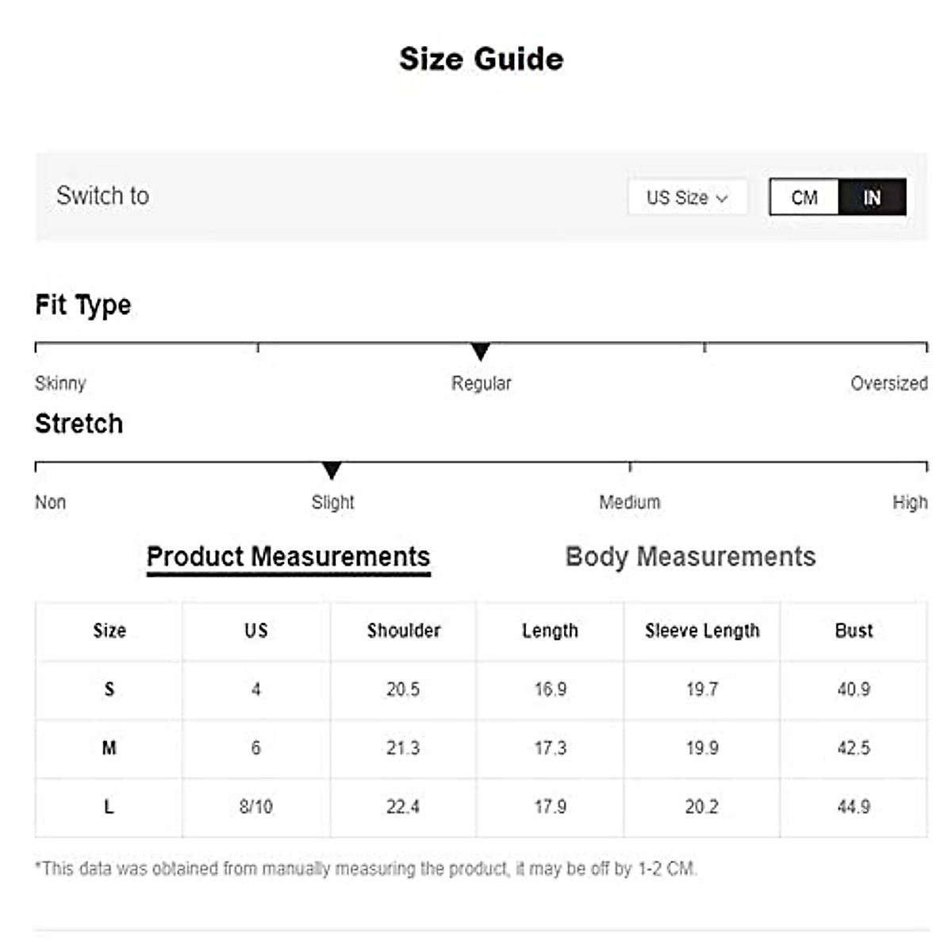952x952 pixels.
Task: Select the size S row label
Action: 109,689
